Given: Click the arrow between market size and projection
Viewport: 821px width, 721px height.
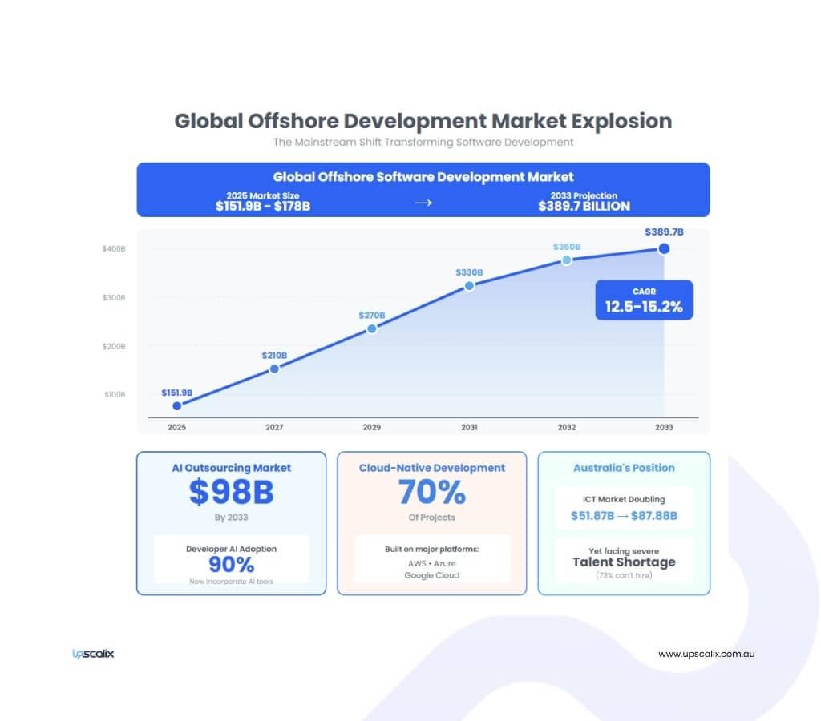Looking at the screenshot, I should [423, 203].
